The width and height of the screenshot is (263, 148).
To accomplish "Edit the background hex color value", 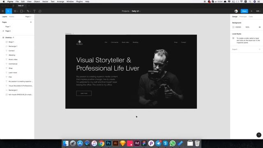I will (238, 27).
